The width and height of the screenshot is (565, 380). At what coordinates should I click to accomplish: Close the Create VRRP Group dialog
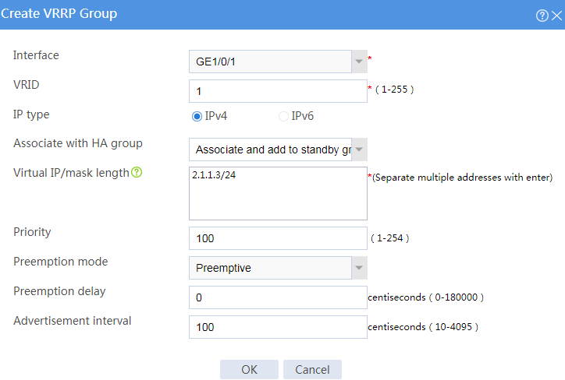pos(556,16)
